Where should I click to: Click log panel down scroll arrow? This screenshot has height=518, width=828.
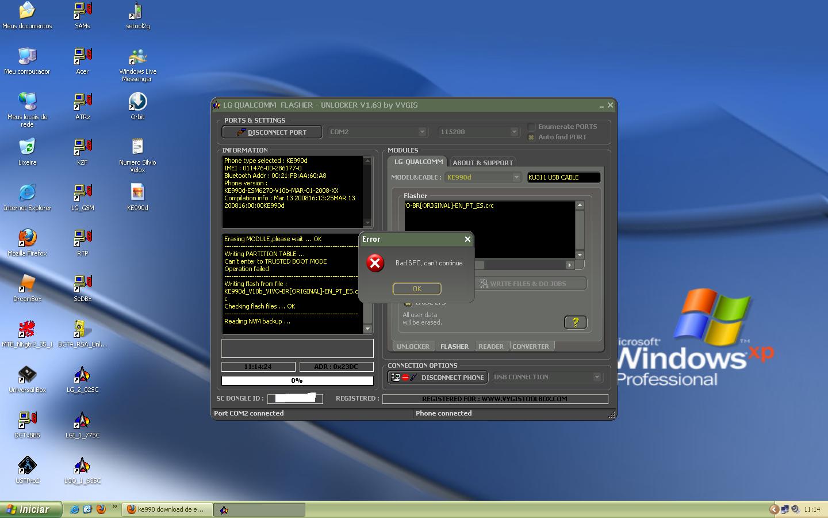coord(367,329)
